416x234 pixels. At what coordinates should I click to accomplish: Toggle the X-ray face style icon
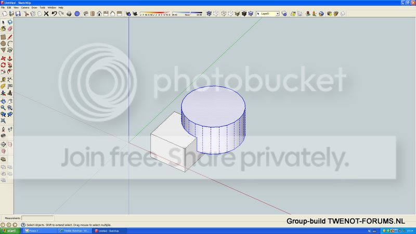209,14
